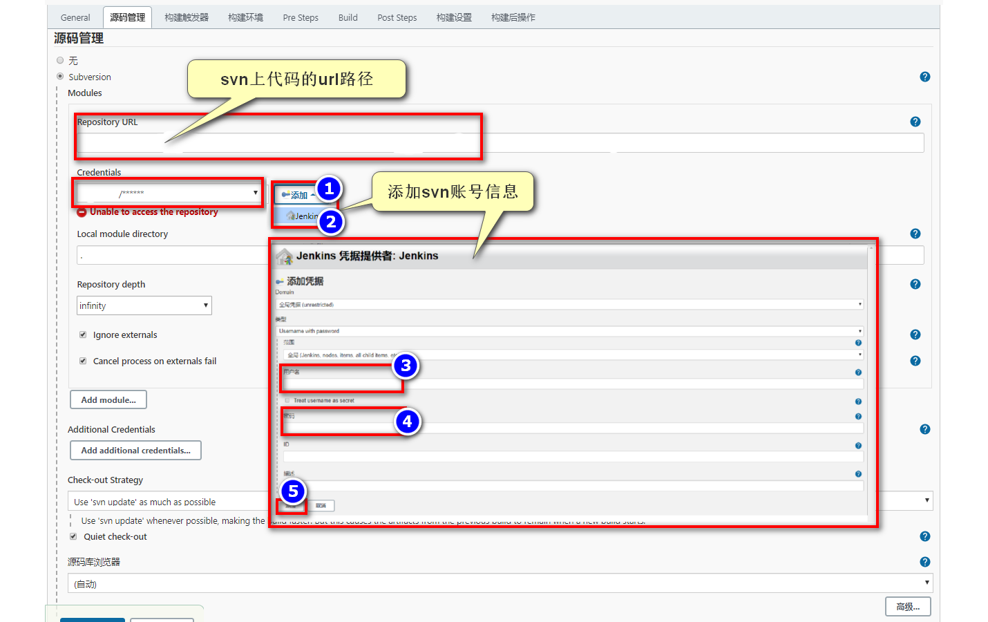Click 取消 in the credentials dialog
This screenshot has height=622, width=988.
[321, 506]
